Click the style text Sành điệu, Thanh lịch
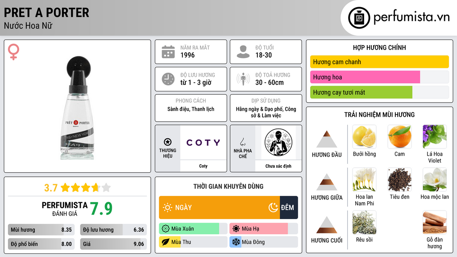This screenshot has height=257, width=457. click(191, 109)
